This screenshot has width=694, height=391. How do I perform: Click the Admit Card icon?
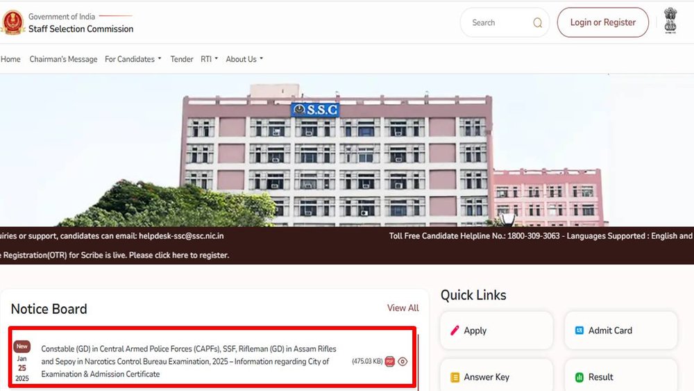tap(579, 331)
